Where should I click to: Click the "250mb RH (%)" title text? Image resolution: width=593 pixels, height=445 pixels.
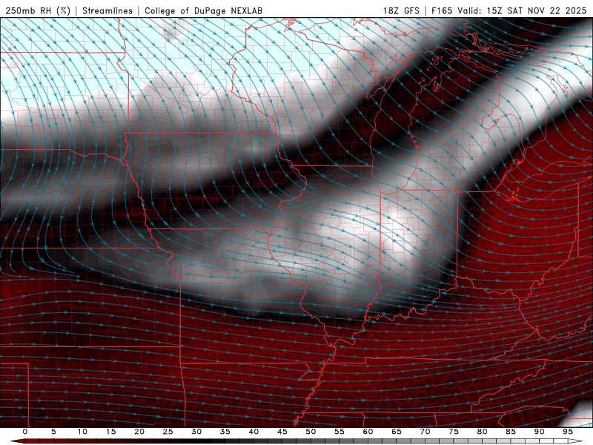pyautogui.click(x=38, y=10)
